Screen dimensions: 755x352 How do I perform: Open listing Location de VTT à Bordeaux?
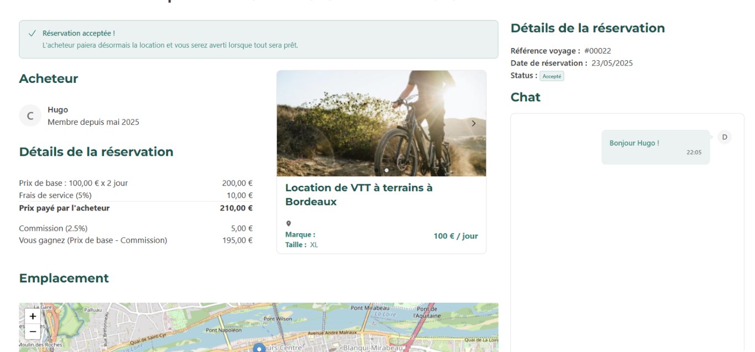click(359, 195)
